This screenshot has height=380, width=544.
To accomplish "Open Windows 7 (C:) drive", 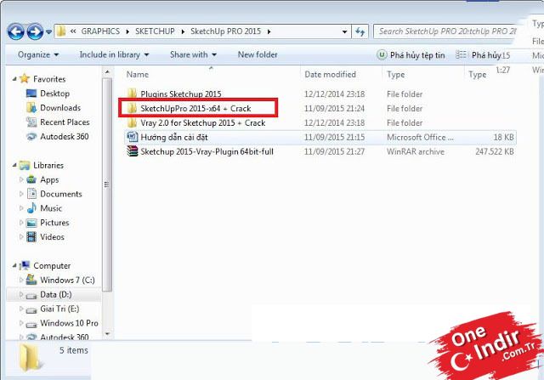I will click(67, 280).
